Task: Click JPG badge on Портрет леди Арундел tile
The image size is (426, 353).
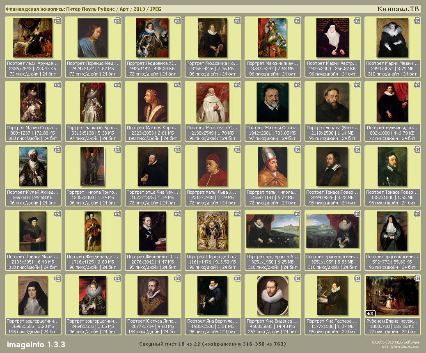Action: tap(57, 21)
